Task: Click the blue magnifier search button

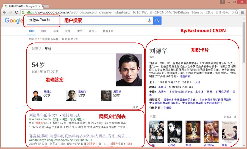Action: coord(157,21)
